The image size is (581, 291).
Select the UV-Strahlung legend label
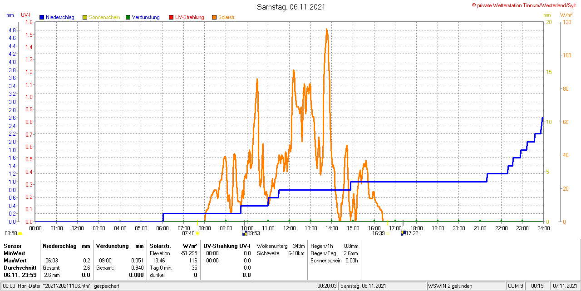pos(190,17)
